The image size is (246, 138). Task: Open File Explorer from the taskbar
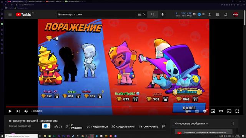45,136
